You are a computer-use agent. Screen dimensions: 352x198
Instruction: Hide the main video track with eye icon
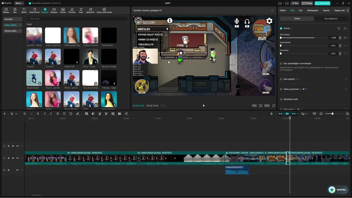(x=13, y=158)
